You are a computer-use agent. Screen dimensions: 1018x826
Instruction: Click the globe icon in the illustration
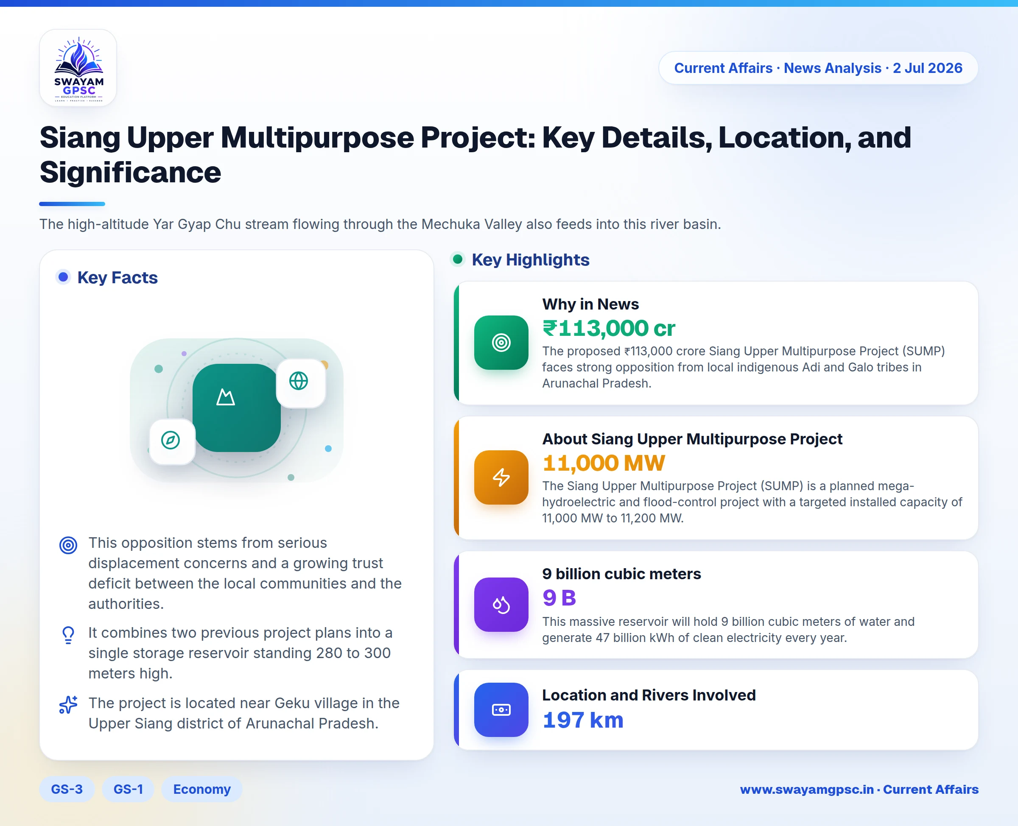299,381
